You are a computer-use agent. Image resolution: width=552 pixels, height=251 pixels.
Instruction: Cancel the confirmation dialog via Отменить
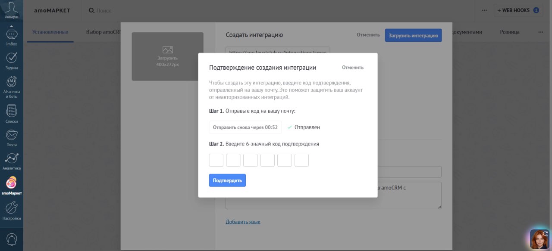point(353,68)
